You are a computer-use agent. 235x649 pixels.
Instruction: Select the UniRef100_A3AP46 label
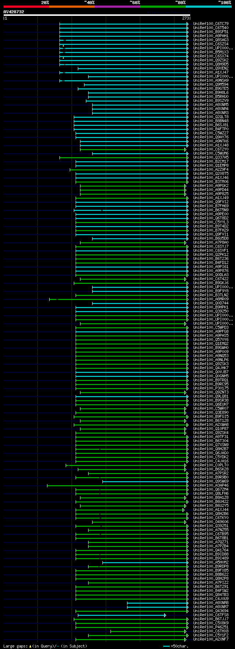pyautogui.click(x=211, y=486)
